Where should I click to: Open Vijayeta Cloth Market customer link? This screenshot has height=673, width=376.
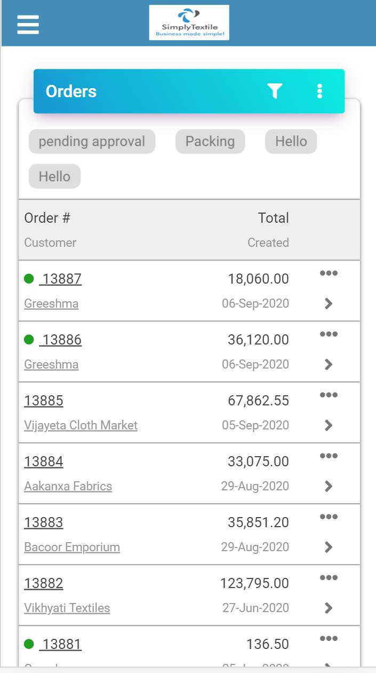(81, 425)
